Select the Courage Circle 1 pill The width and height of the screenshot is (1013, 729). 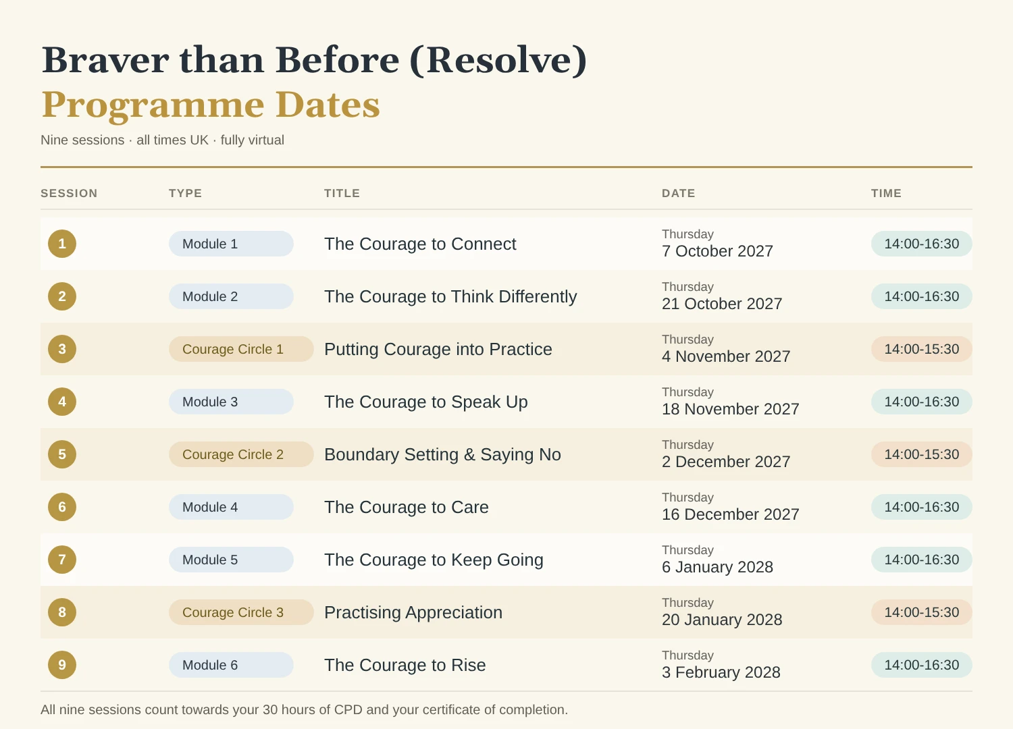241,349
